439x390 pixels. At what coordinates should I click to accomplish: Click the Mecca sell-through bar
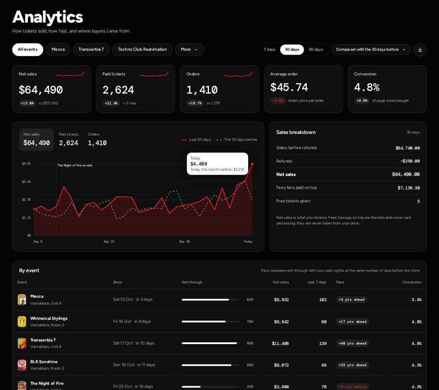click(x=210, y=299)
